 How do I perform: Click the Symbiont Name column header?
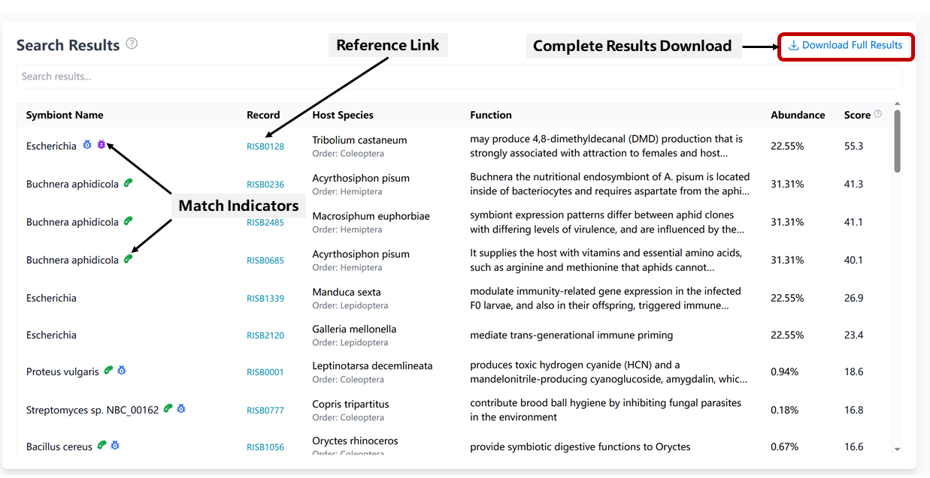tap(65, 115)
